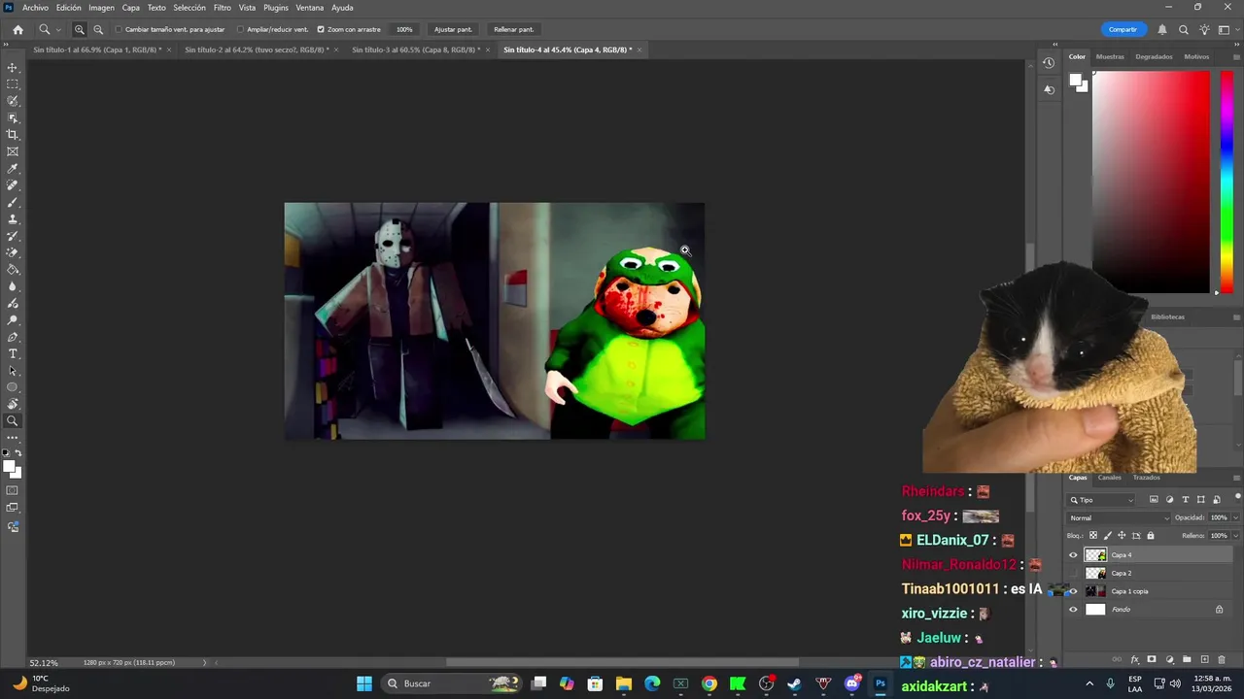Create new layer group folder
Viewport: 1244px width, 699px height.
(x=1187, y=659)
